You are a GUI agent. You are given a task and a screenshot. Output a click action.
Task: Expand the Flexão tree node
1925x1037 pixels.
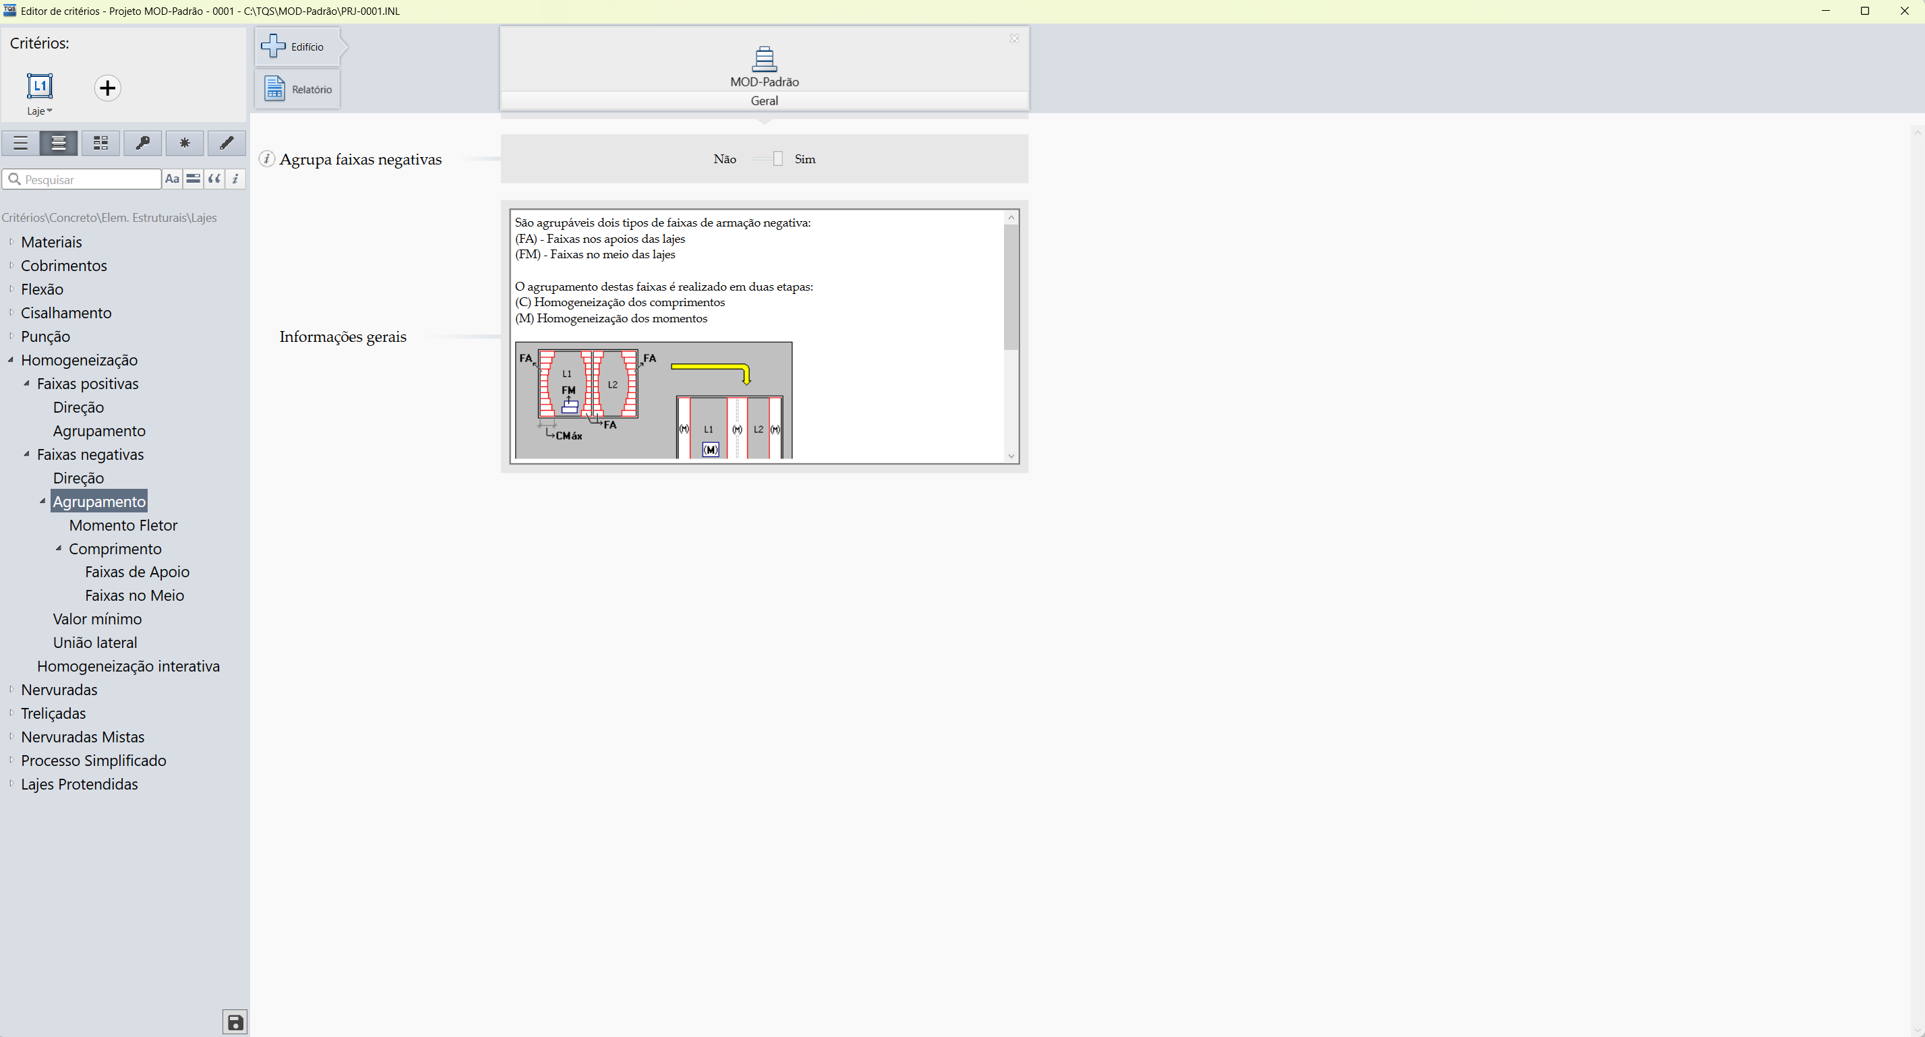pos(11,289)
